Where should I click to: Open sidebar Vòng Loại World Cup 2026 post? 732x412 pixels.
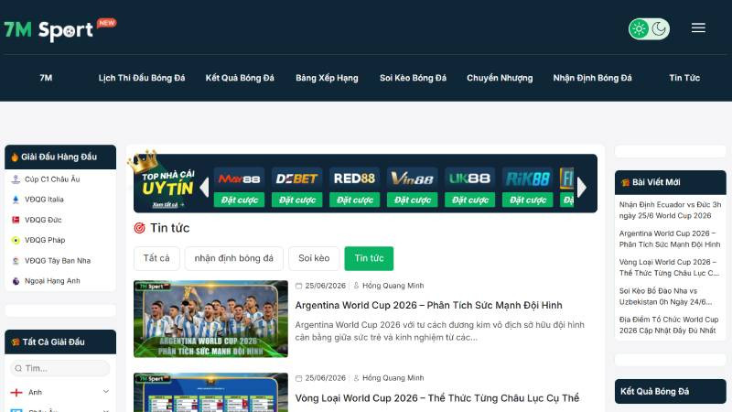tap(670, 267)
